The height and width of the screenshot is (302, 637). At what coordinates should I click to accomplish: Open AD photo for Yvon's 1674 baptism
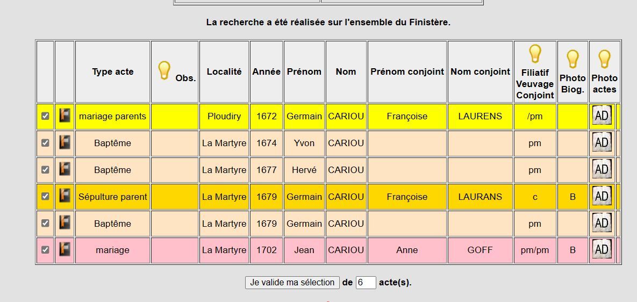pyautogui.click(x=602, y=143)
